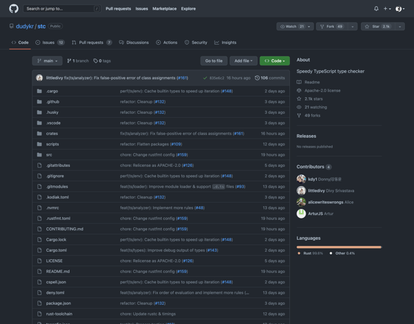This screenshot has height=324, width=414.
Task: Open littledivy's avatar on latest commit
Action: click(39, 78)
